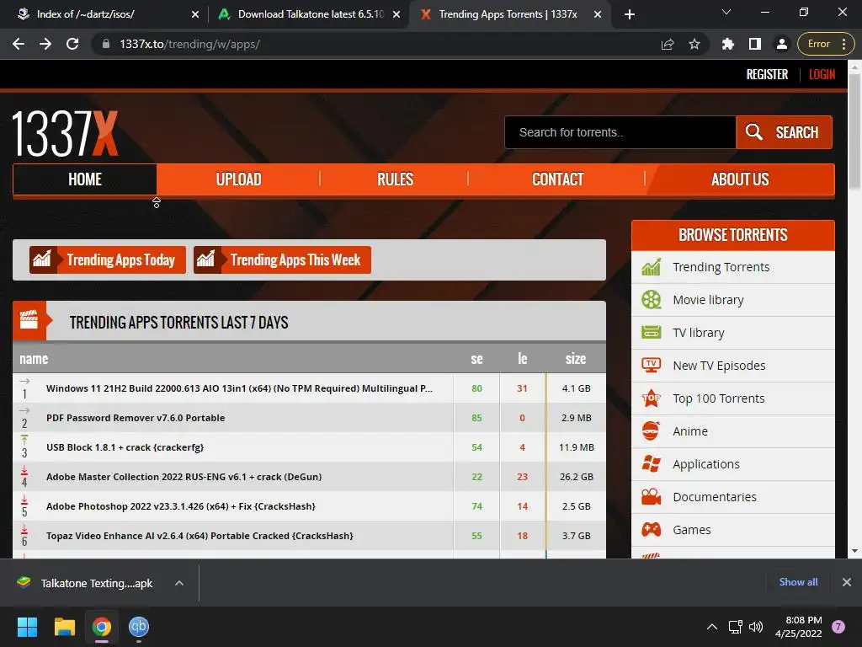Open the Chrome side panel icon
Image resolution: width=862 pixels, height=647 pixels.
pos(755,44)
